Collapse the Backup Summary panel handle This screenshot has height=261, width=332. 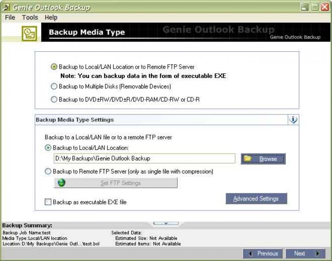pos(166,223)
